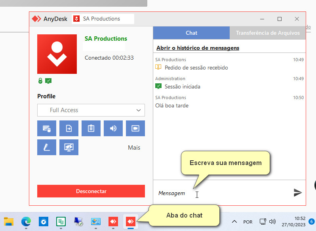This screenshot has width=316, height=231.
Task: Maximize the AnyDesk window
Action: tap(279, 19)
